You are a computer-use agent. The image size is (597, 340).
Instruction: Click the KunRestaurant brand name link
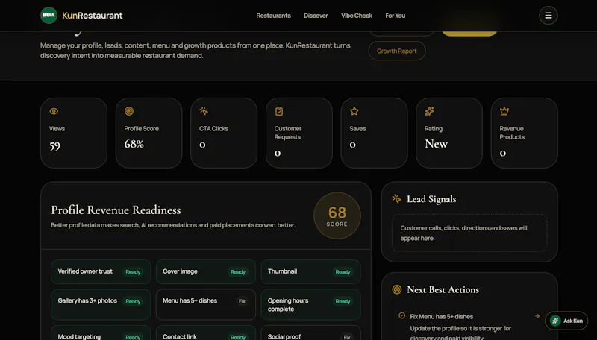coord(92,16)
